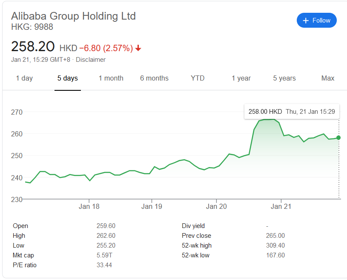This screenshot has width=347, height=280.
Task: Click the red down arrow indicator
Action: (x=138, y=48)
